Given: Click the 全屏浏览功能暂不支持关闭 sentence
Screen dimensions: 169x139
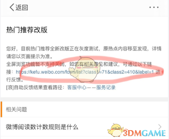Looking at the screenshot, I should (x=35, y=64).
